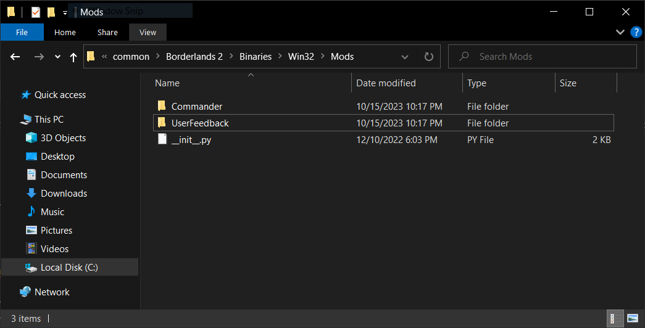Click the PY File type cell
The height and width of the screenshot is (328, 645).
[x=480, y=140]
